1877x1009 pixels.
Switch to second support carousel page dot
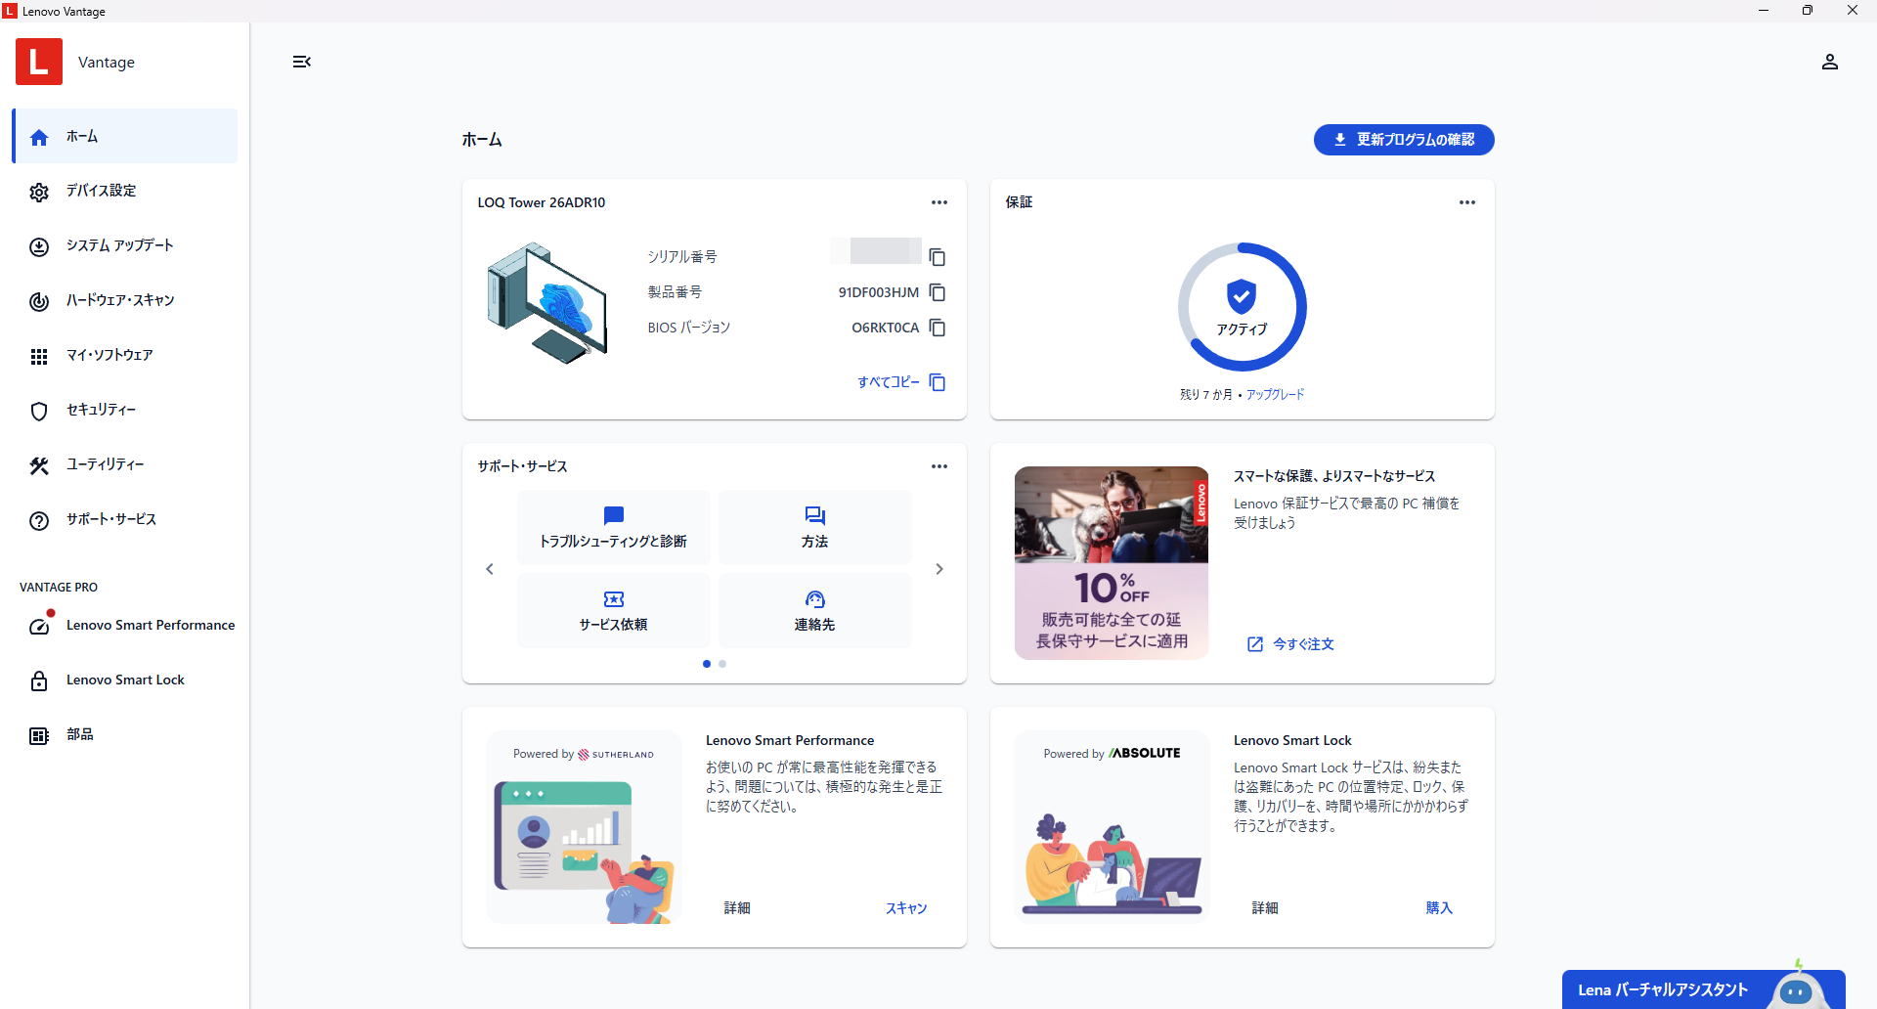point(722,664)
